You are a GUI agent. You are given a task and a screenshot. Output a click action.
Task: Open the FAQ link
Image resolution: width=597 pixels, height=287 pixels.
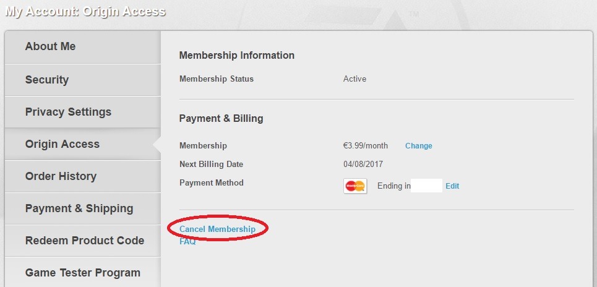coord(187,241)
